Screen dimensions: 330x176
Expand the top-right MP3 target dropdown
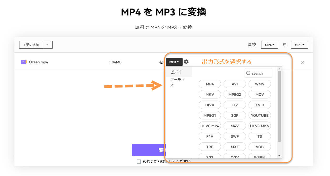[299, 45]
